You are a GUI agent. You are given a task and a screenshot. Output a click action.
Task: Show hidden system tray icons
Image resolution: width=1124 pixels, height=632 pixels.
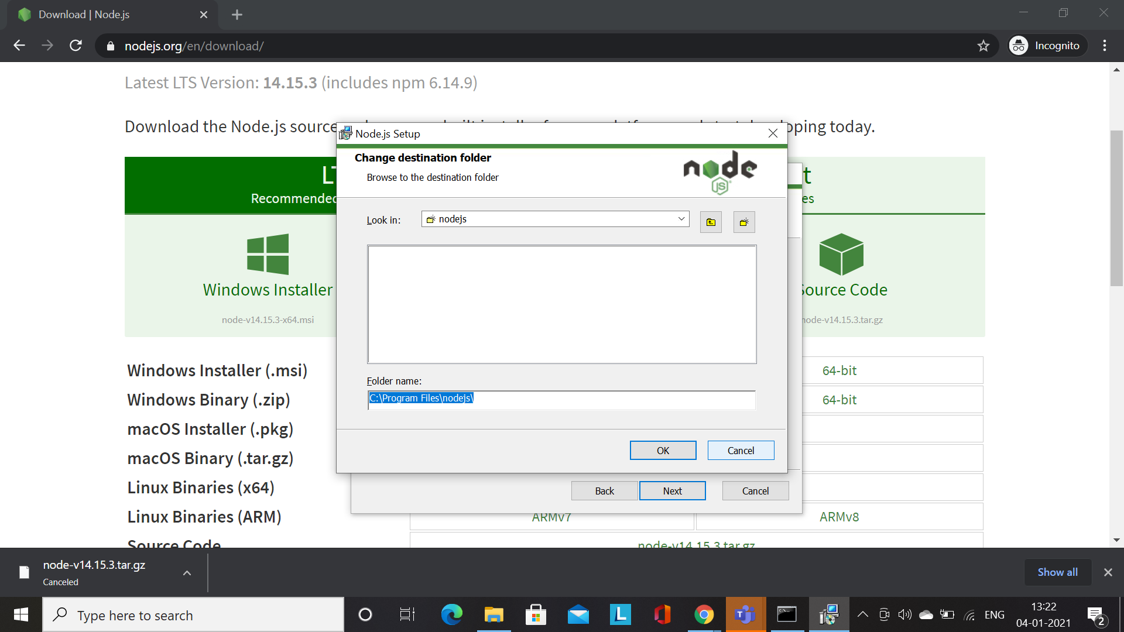pos(862,614)
